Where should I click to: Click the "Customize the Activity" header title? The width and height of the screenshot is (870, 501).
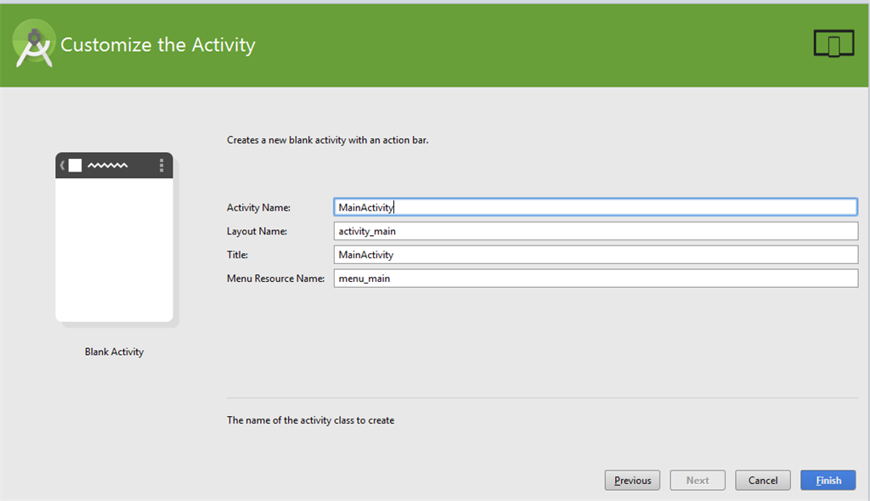pyautogui.click(x=158, y=45)
